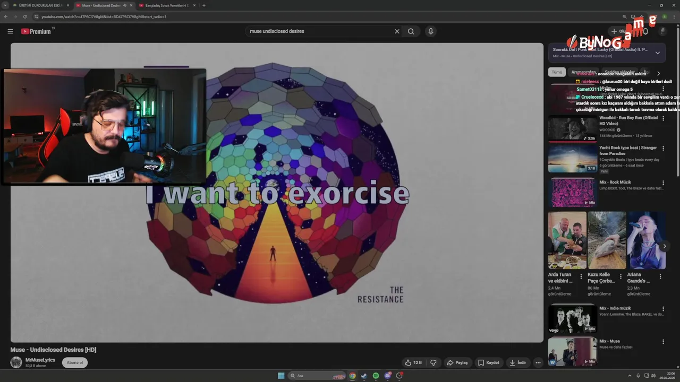The height and width of the screenshot is (382, 680).
Task: Open Yacht Rock type beat thumbnail
Action: 573,159
